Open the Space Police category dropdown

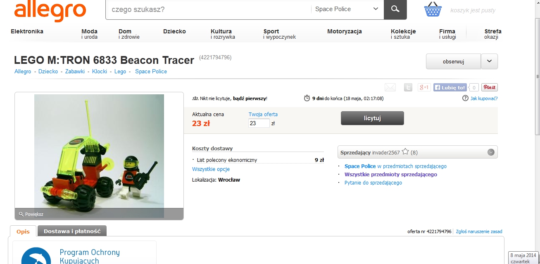tap(347, 9)
